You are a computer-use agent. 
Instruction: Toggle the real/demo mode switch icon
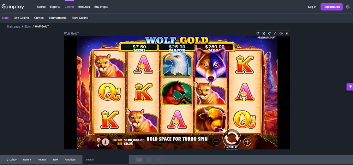click(x=281, y=33)
